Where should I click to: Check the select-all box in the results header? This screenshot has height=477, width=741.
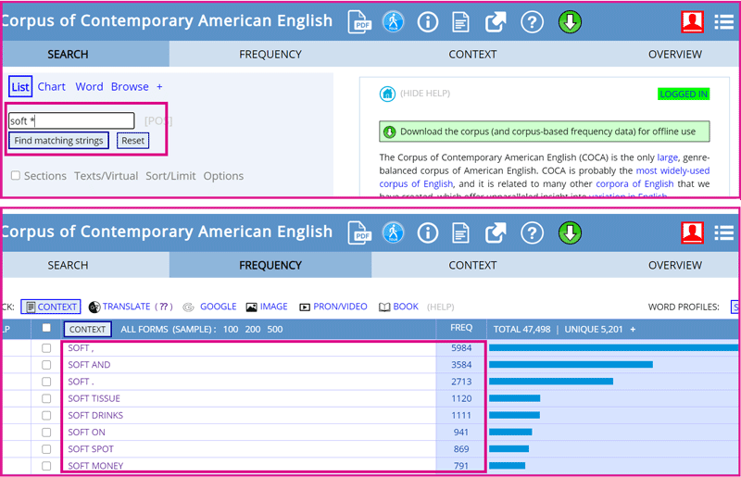pos(46,329)
